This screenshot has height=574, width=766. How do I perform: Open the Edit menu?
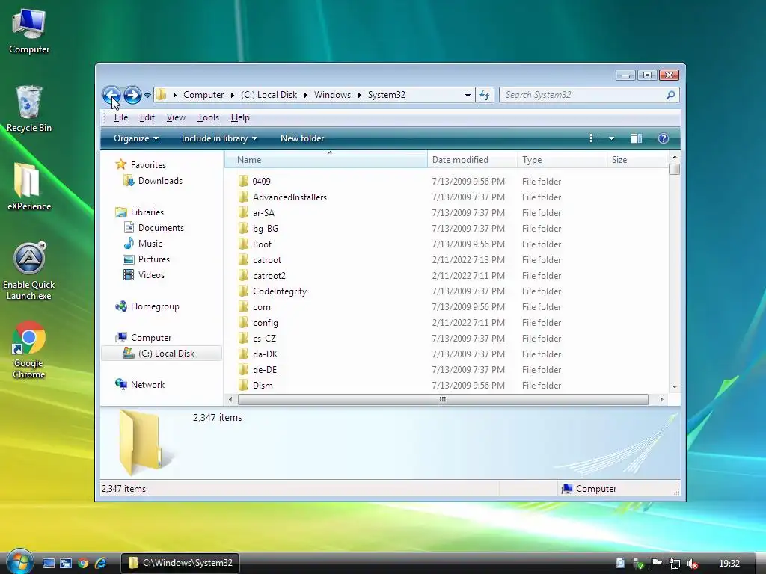click(x=147, y=117)
